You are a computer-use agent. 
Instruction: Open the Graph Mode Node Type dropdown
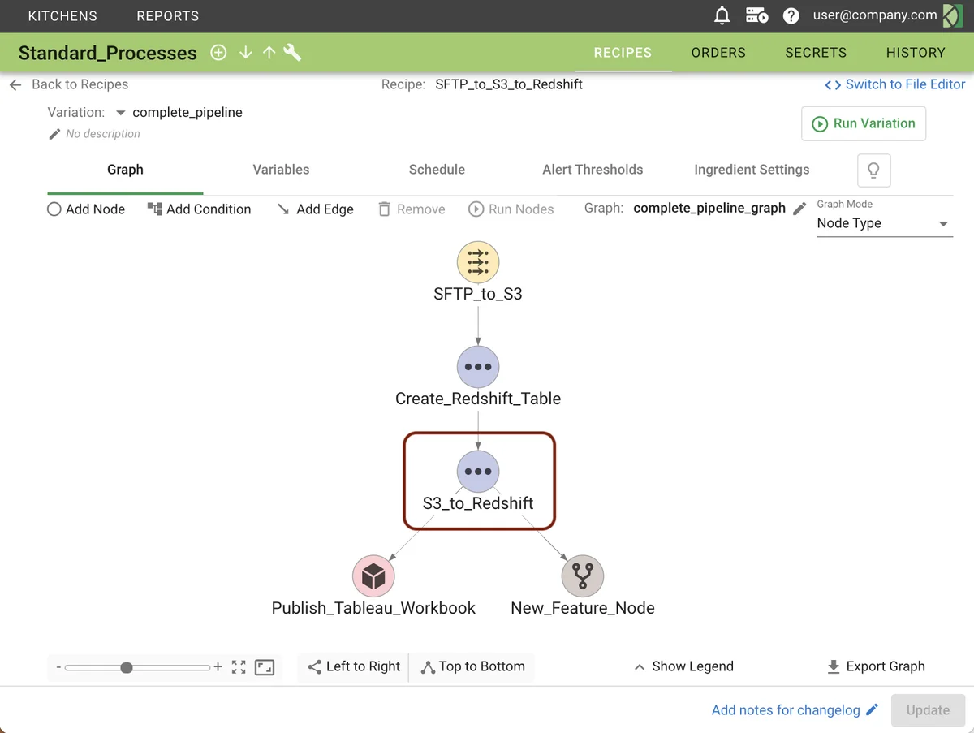(883, 223)
